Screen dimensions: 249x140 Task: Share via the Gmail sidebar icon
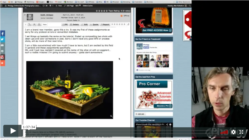click(x=2, y=57)
